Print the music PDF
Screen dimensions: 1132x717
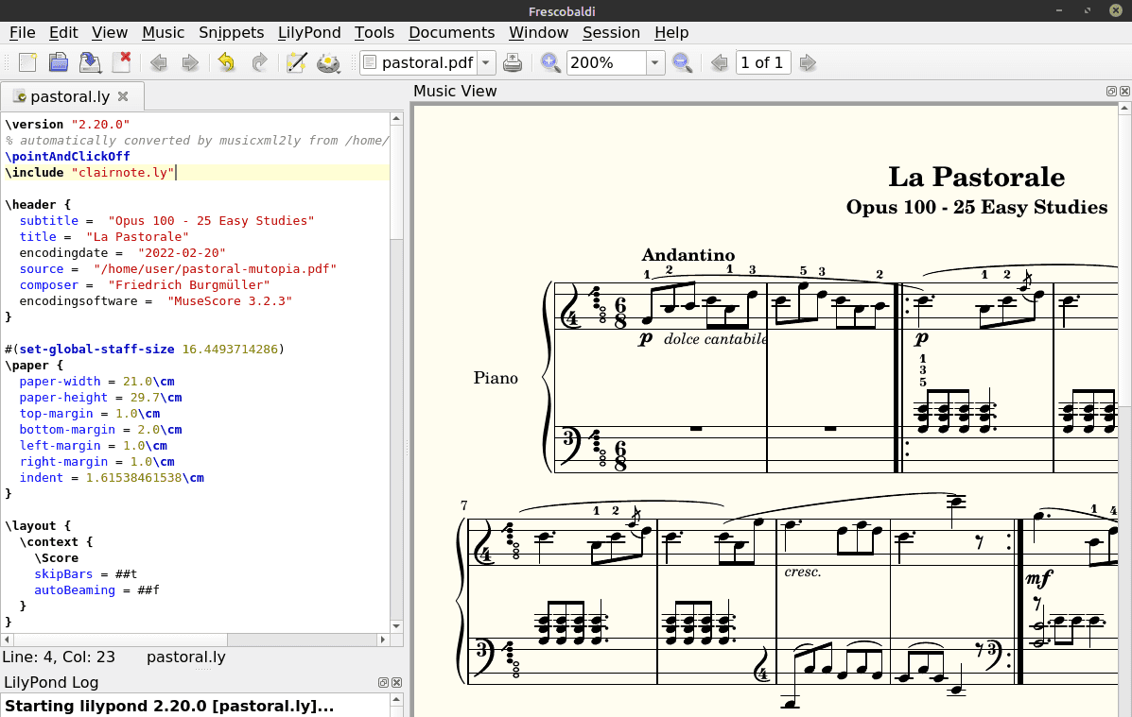point(512,63)
